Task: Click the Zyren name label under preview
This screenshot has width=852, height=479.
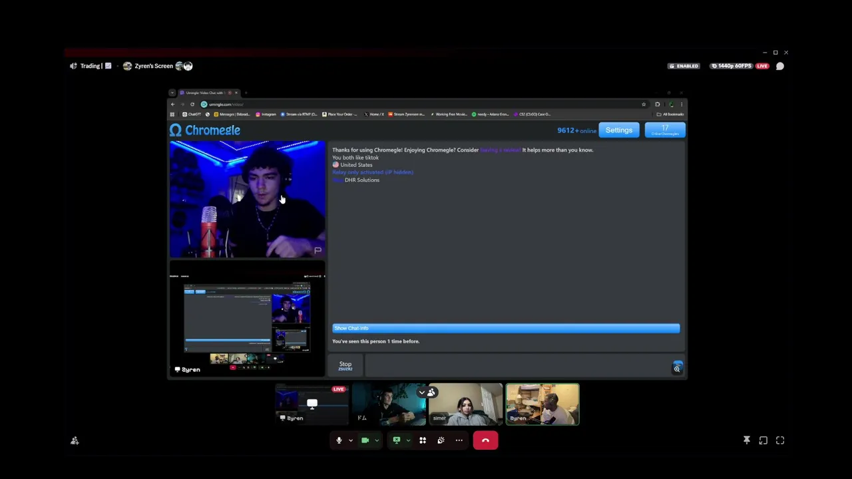Action: pyautogui.click(x=187, y=369)
